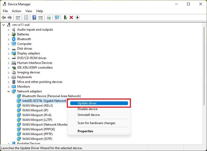Click the back arrow toolbar icon
The width and height of the screenshot is (207, 151).
[x=4, y=17]
